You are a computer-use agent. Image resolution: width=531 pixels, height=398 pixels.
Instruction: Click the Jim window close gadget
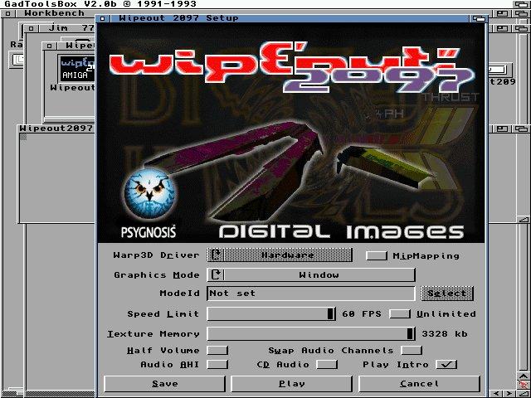(x=32, y=28)
